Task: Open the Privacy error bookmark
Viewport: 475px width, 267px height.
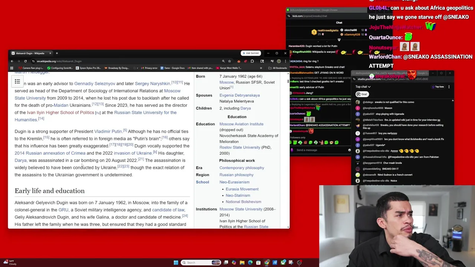Action: coord(149,68)
